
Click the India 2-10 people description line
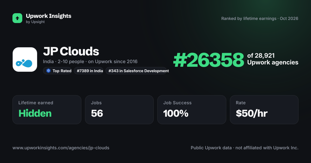point(90,62)
